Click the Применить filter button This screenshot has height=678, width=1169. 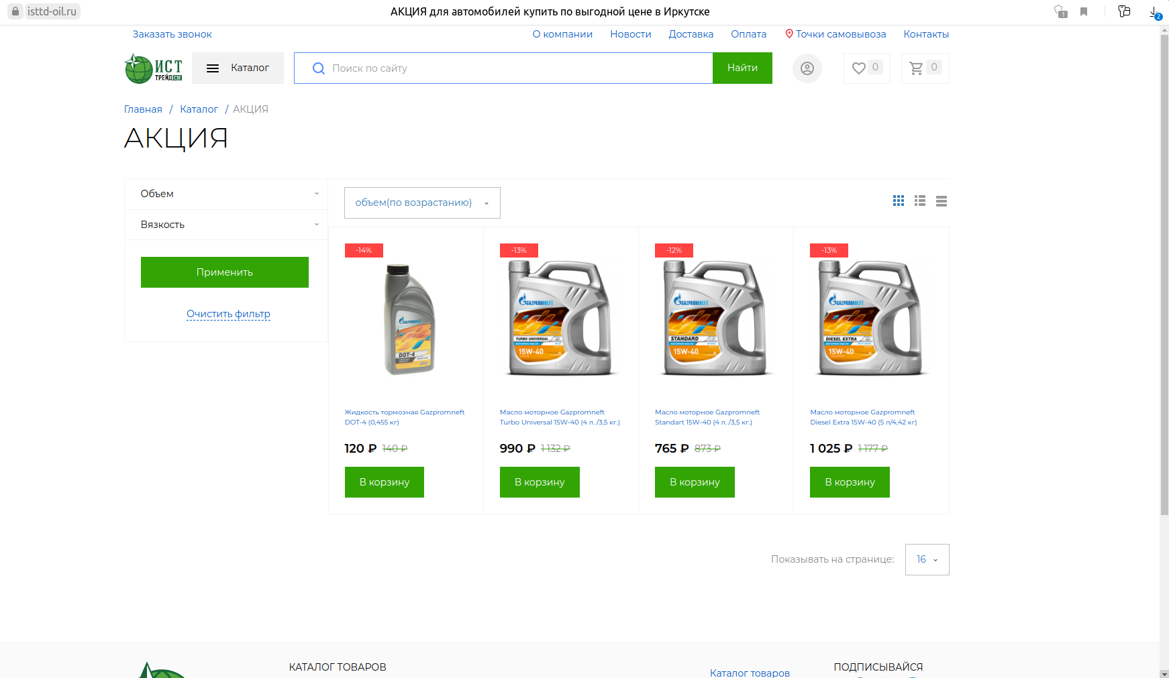point(225,272)
